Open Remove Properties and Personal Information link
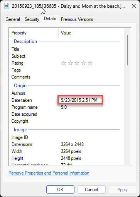 [49, 173]
